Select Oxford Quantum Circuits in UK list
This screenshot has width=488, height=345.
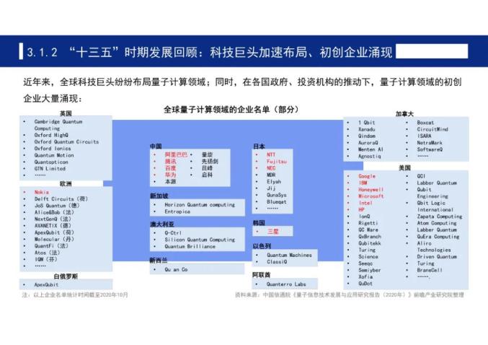[66, 141]
